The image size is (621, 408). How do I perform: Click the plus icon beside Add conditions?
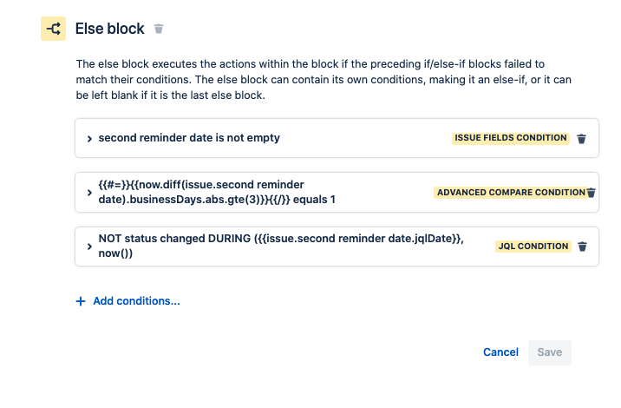82,301
